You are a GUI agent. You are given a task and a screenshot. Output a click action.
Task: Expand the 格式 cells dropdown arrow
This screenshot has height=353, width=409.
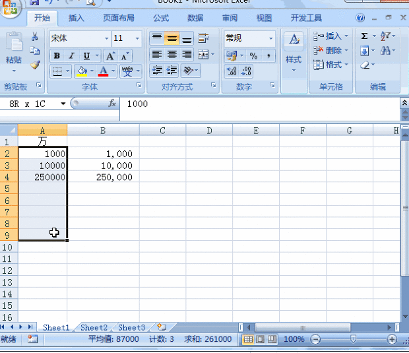(346, 64)
